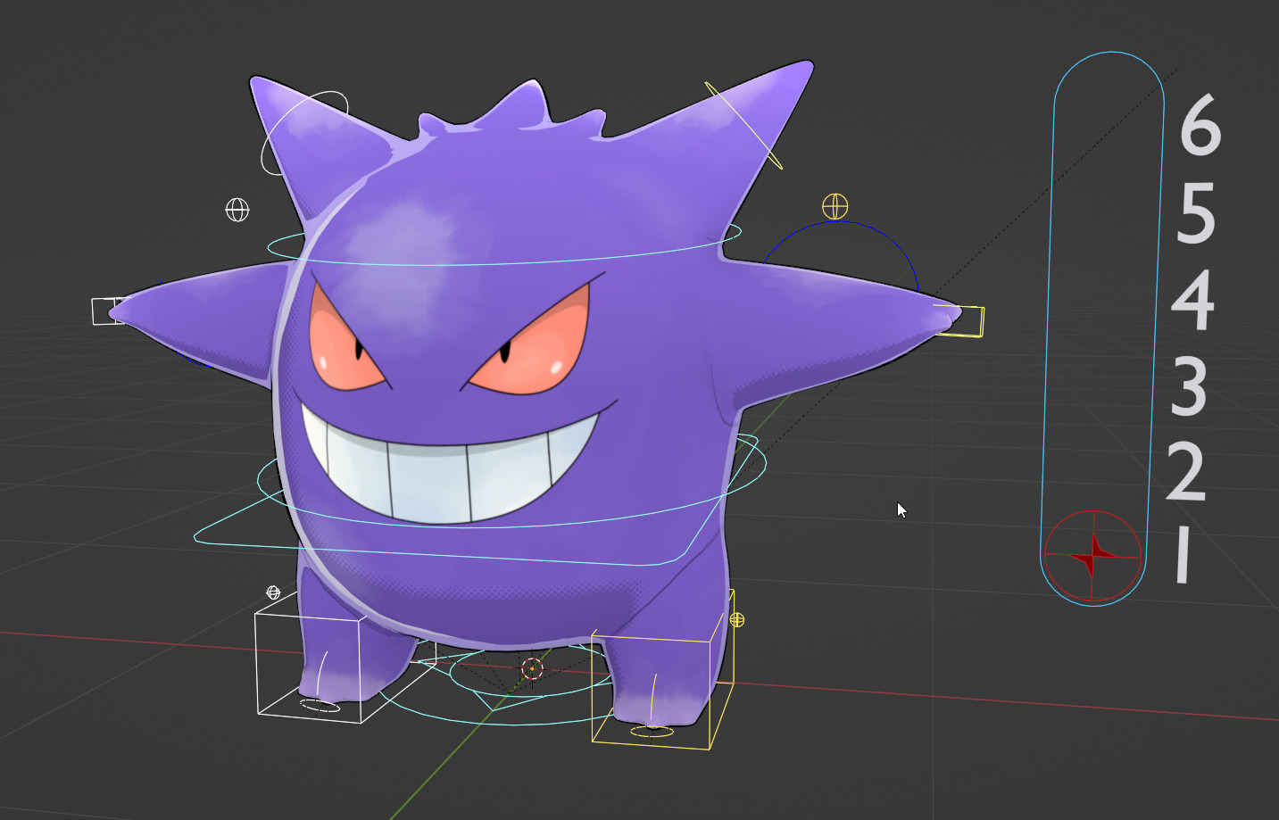Viewport: 1279px width, 820px height.
Task: Click the red-white 3D cursor between the feet
Action: point(532,668)
